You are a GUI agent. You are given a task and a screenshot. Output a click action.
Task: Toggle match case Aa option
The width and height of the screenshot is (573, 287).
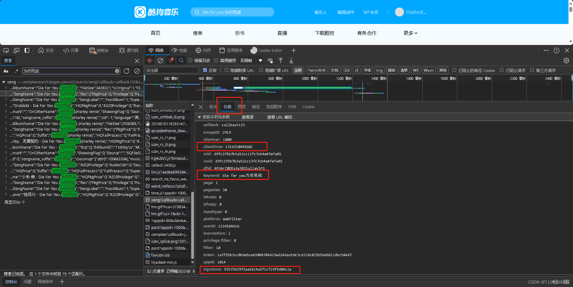pos(6,71)
